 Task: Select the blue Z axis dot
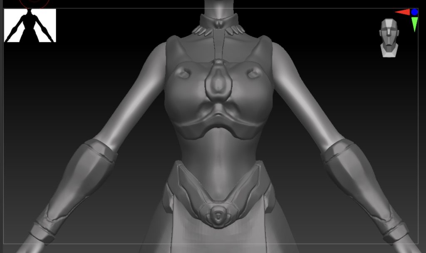tap(414, 12)
